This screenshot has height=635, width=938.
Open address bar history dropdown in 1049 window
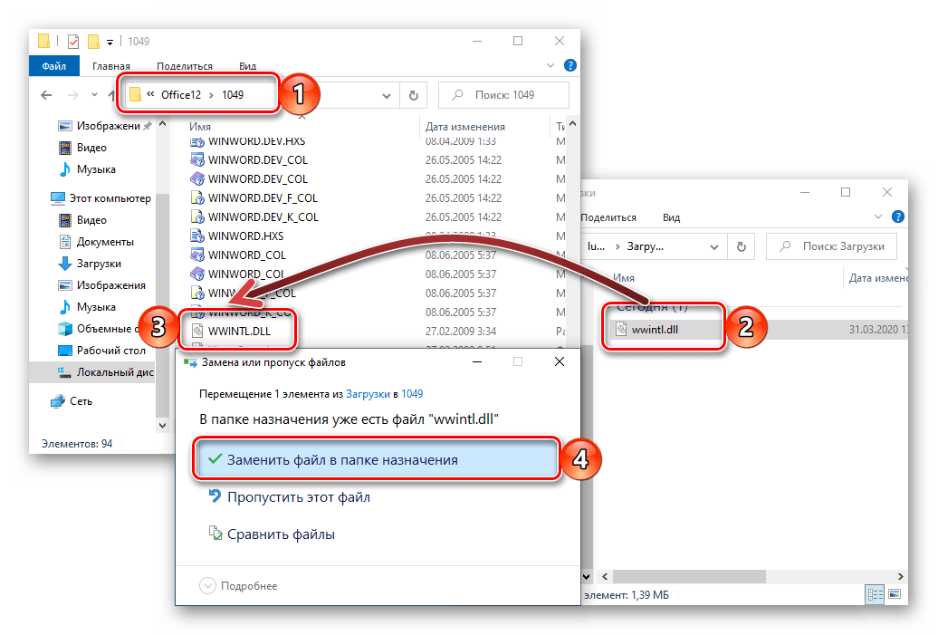(387, 95)
